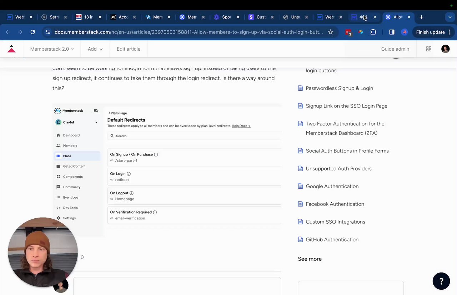
Task: Switch to the "Cust" tab
Action: 261,17
